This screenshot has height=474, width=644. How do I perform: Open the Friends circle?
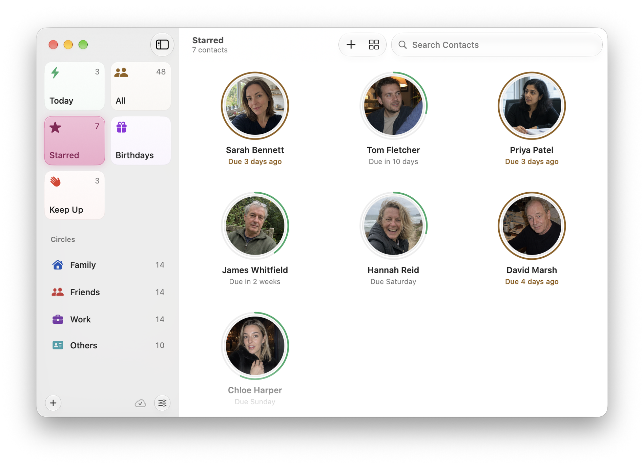pyautogui.click(x=108, y=292)
